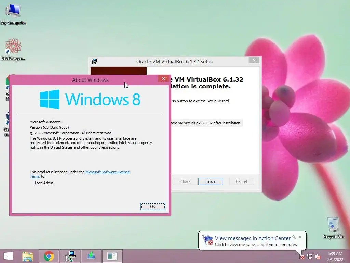Screen dimensions: 350x263
Task: Select the About Windows taskbar icon
Action: click(x=112, y=256)
